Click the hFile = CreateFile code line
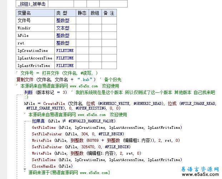Screen dimensions: 222x179 click(120, 106)
